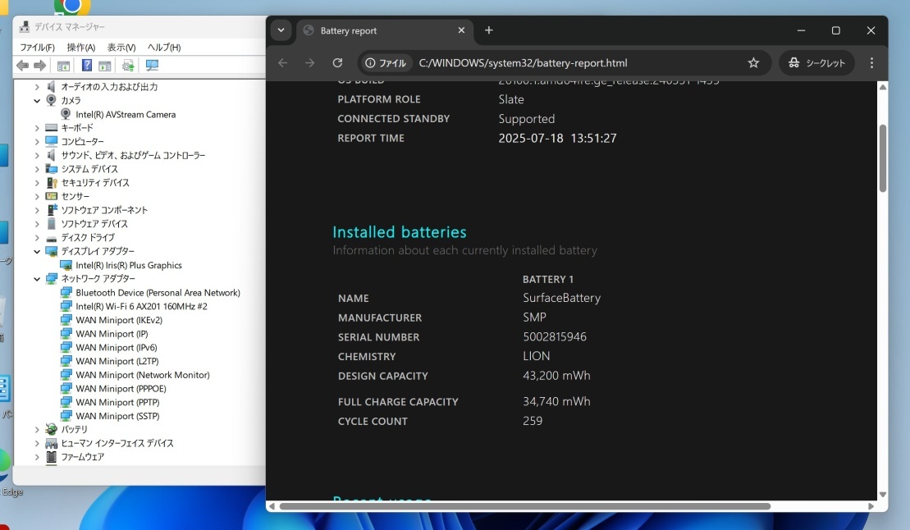Click the Chrome tab search dropdown arrow
Screen dimensions: 910x530
pyautogui.click(x=281, y=30)
